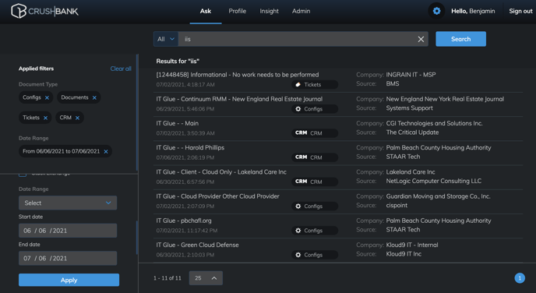536x293 pixels.
Task: Click company Guardian Moving and Storage Co., Inc.
Action: tap(439, 196)
